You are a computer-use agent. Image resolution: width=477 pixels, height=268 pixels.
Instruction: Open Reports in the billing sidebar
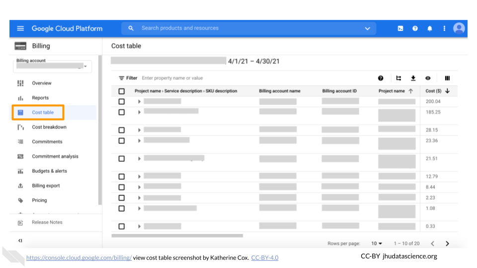point(40,98)
